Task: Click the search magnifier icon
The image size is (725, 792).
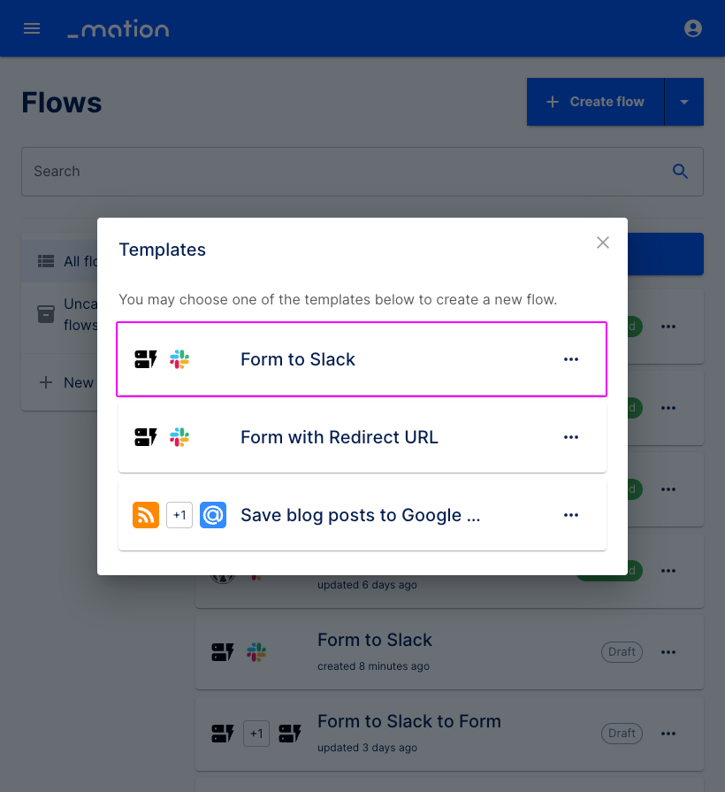Action: 680,171
